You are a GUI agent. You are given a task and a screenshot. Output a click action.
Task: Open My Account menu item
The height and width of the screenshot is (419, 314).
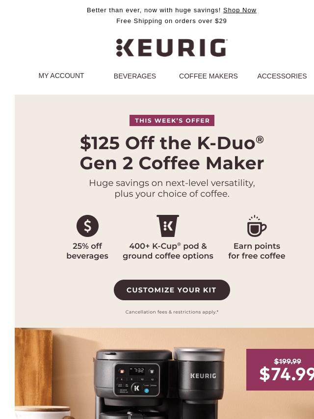click(61, 76)
